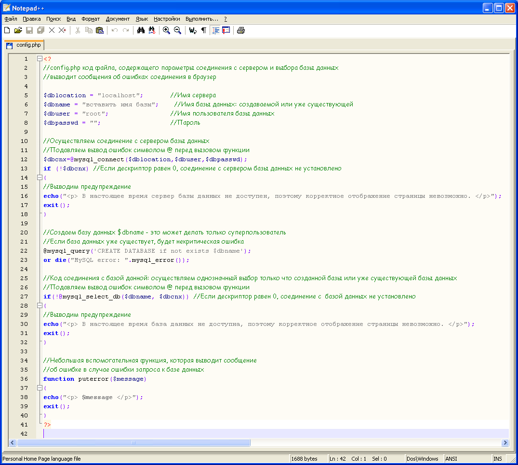Viewport: 518px width, 465px height.
Task: Click the INS indicator in the status bar
Action: [498, 459]
